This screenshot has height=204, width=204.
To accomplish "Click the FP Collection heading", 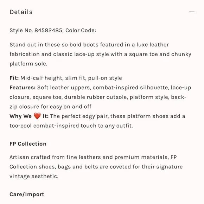I will tap(28, 144).
